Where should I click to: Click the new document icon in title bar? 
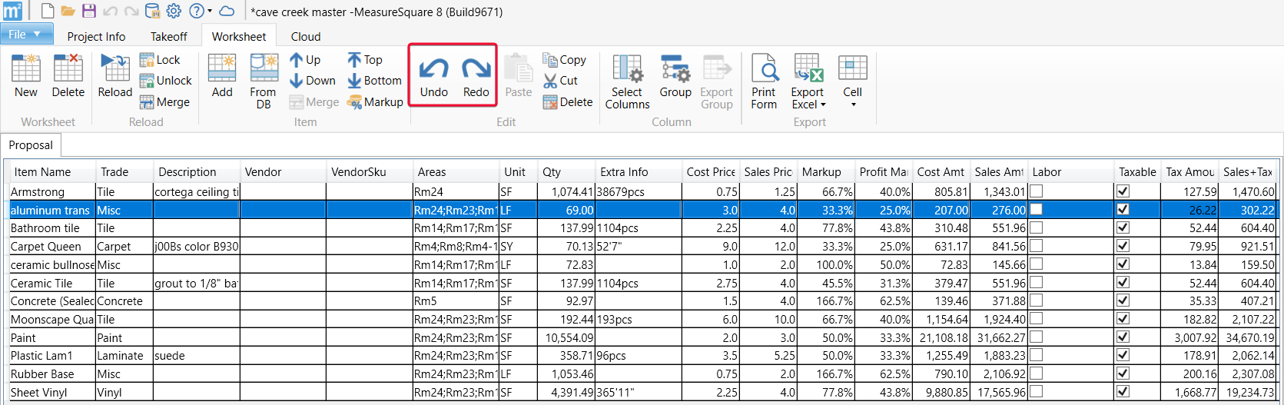(48, 11)
